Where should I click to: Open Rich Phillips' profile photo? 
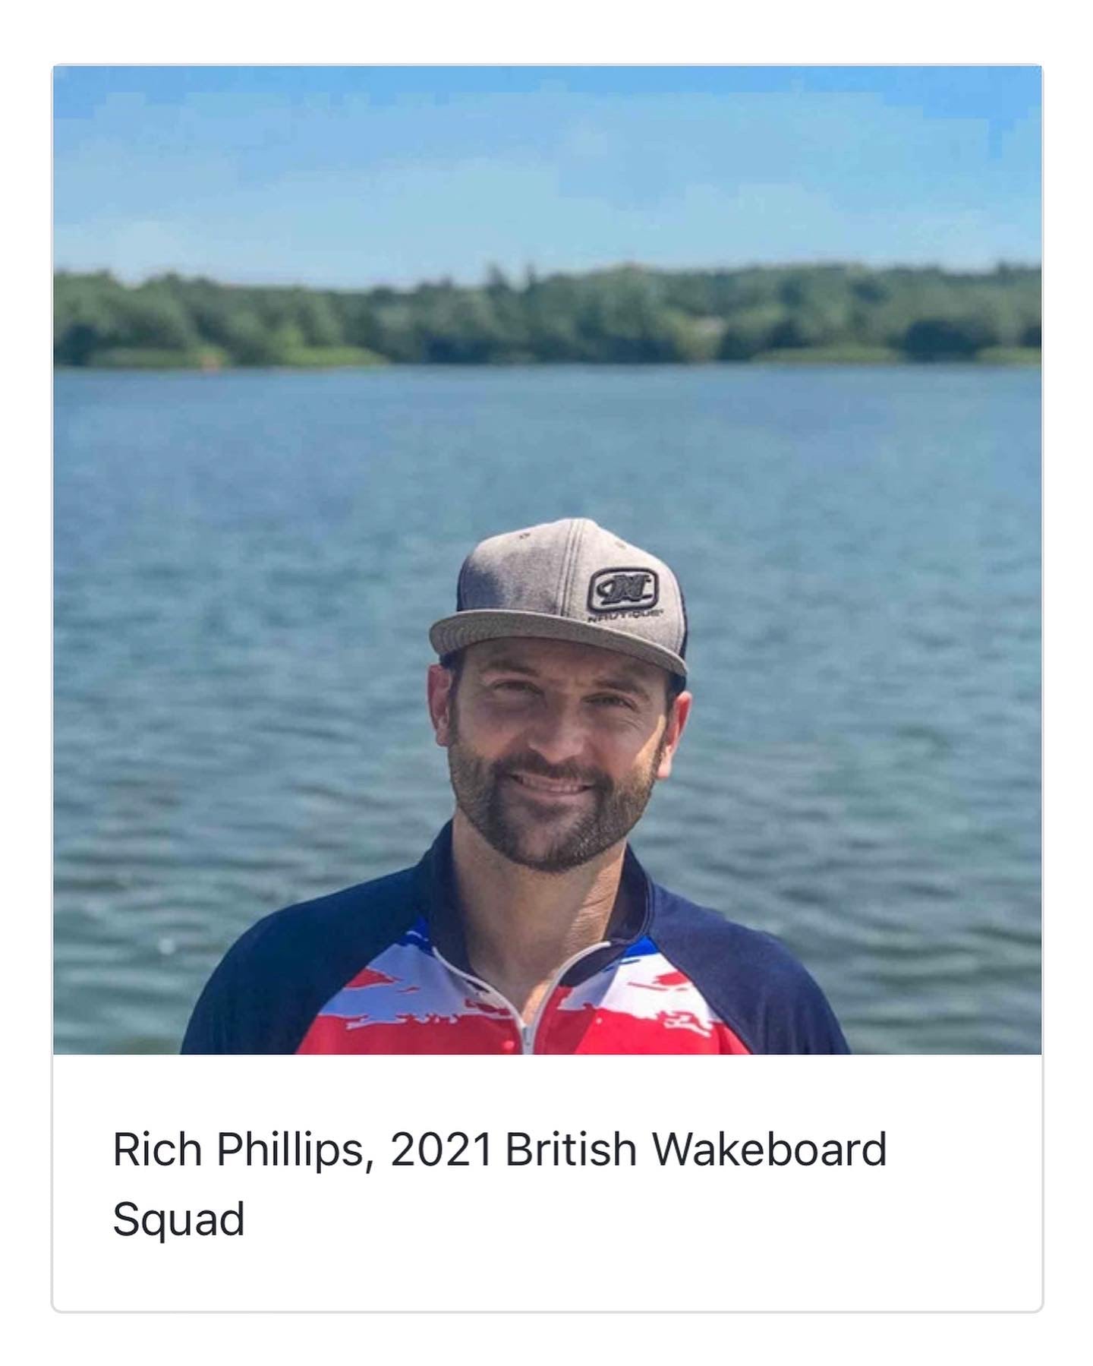pyautogui.click(x=546, y=559)
